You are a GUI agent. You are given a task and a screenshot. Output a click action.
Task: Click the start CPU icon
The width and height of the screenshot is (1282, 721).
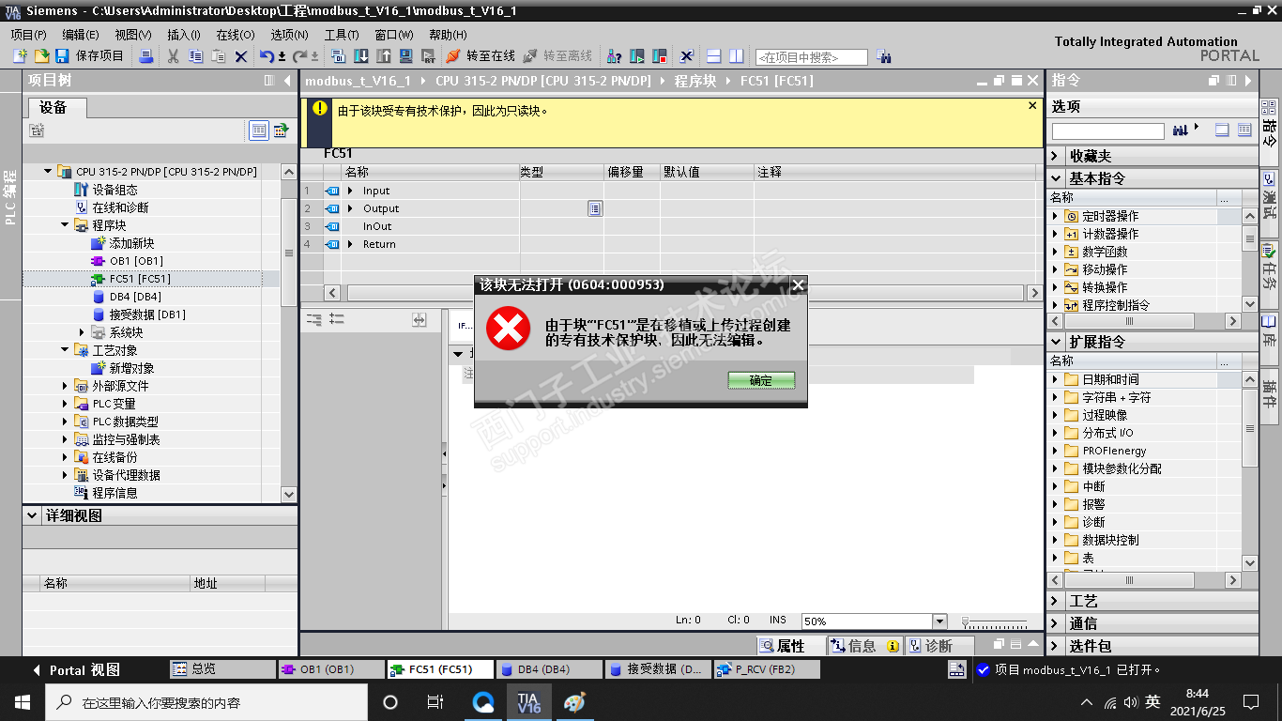tap(637, 56)
